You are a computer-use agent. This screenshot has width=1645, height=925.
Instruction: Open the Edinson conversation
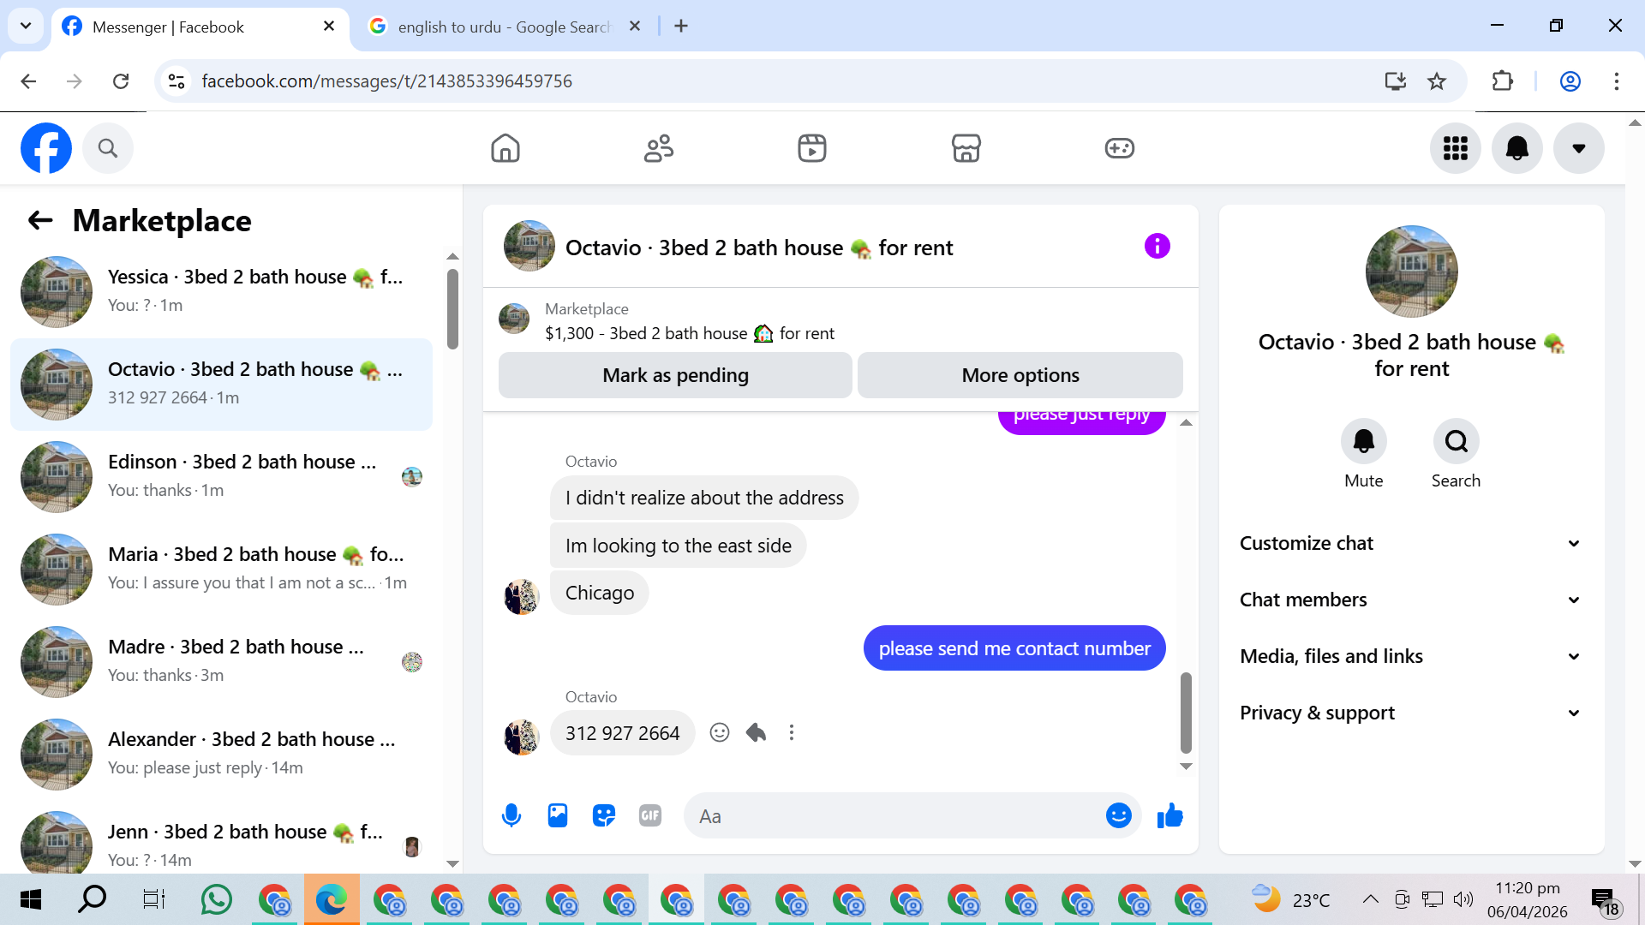[221, 476]
